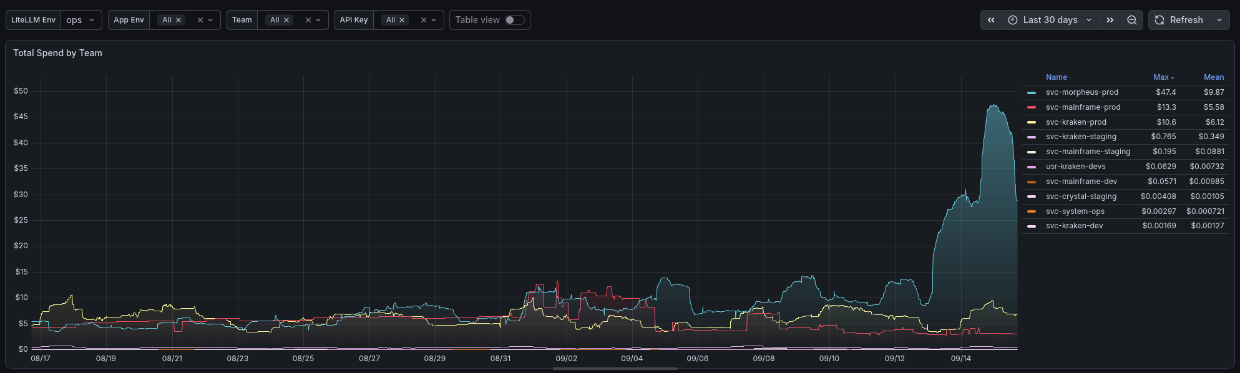Click the clock icon in time picker
1240x373 pixels.
click(x=1013, y=20)
